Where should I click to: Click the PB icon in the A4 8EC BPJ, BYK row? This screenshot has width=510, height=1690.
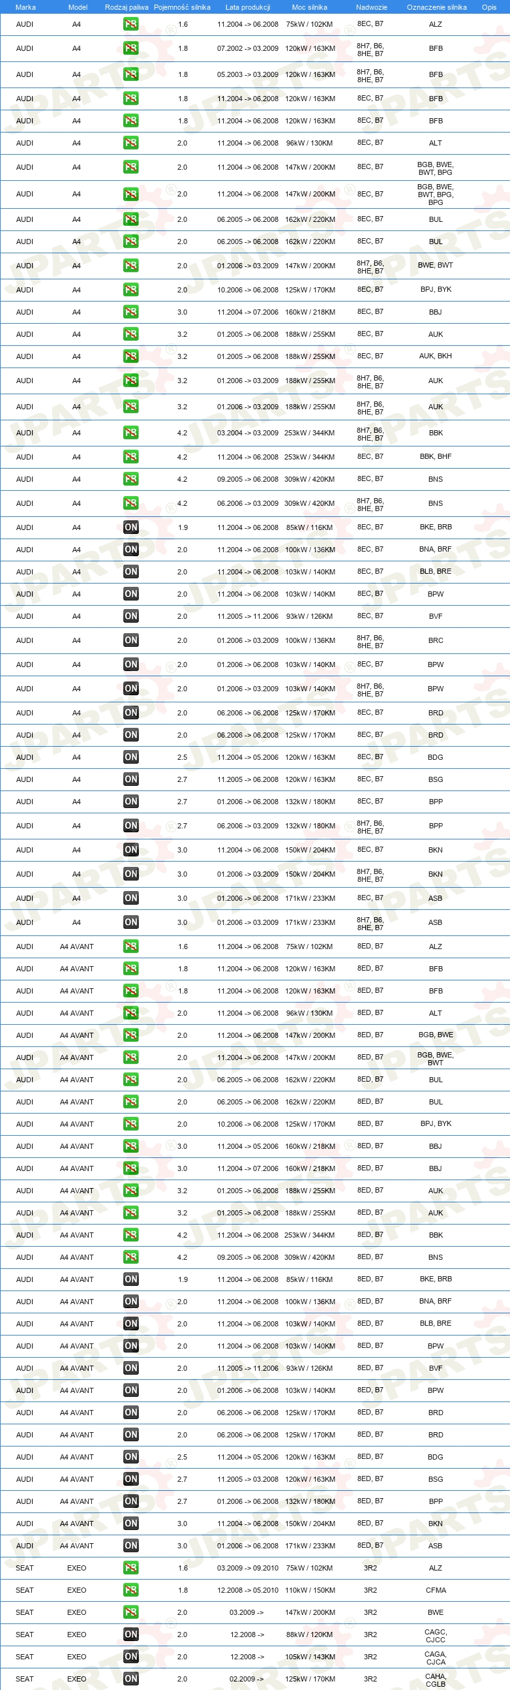pyautogui.click(x=130, y=290)
